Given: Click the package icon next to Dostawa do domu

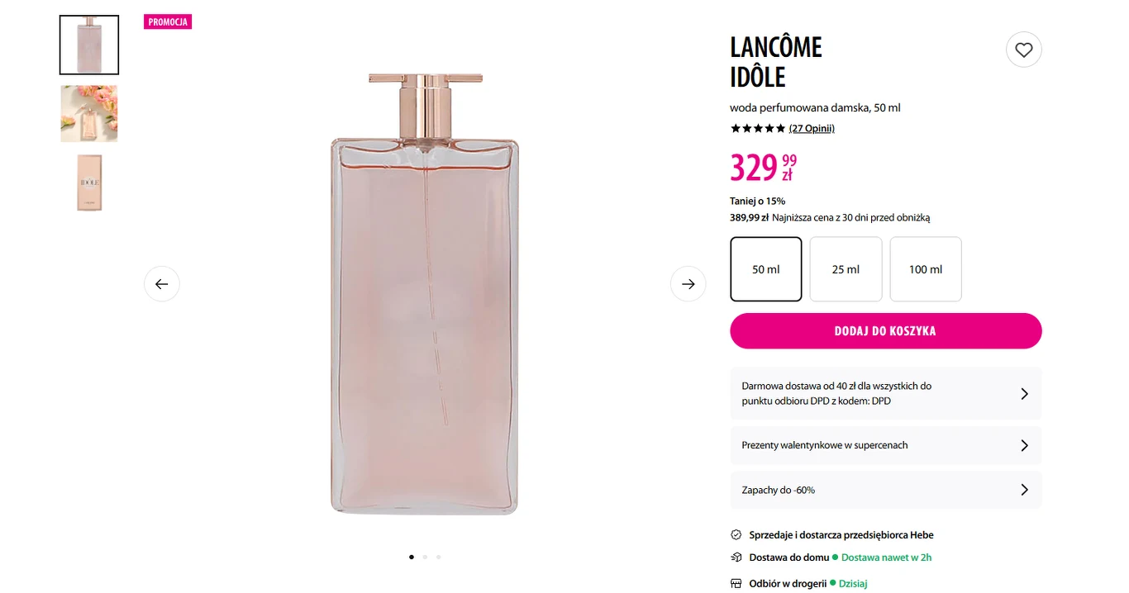Looking at the screenshot, I should coord(735,557).
